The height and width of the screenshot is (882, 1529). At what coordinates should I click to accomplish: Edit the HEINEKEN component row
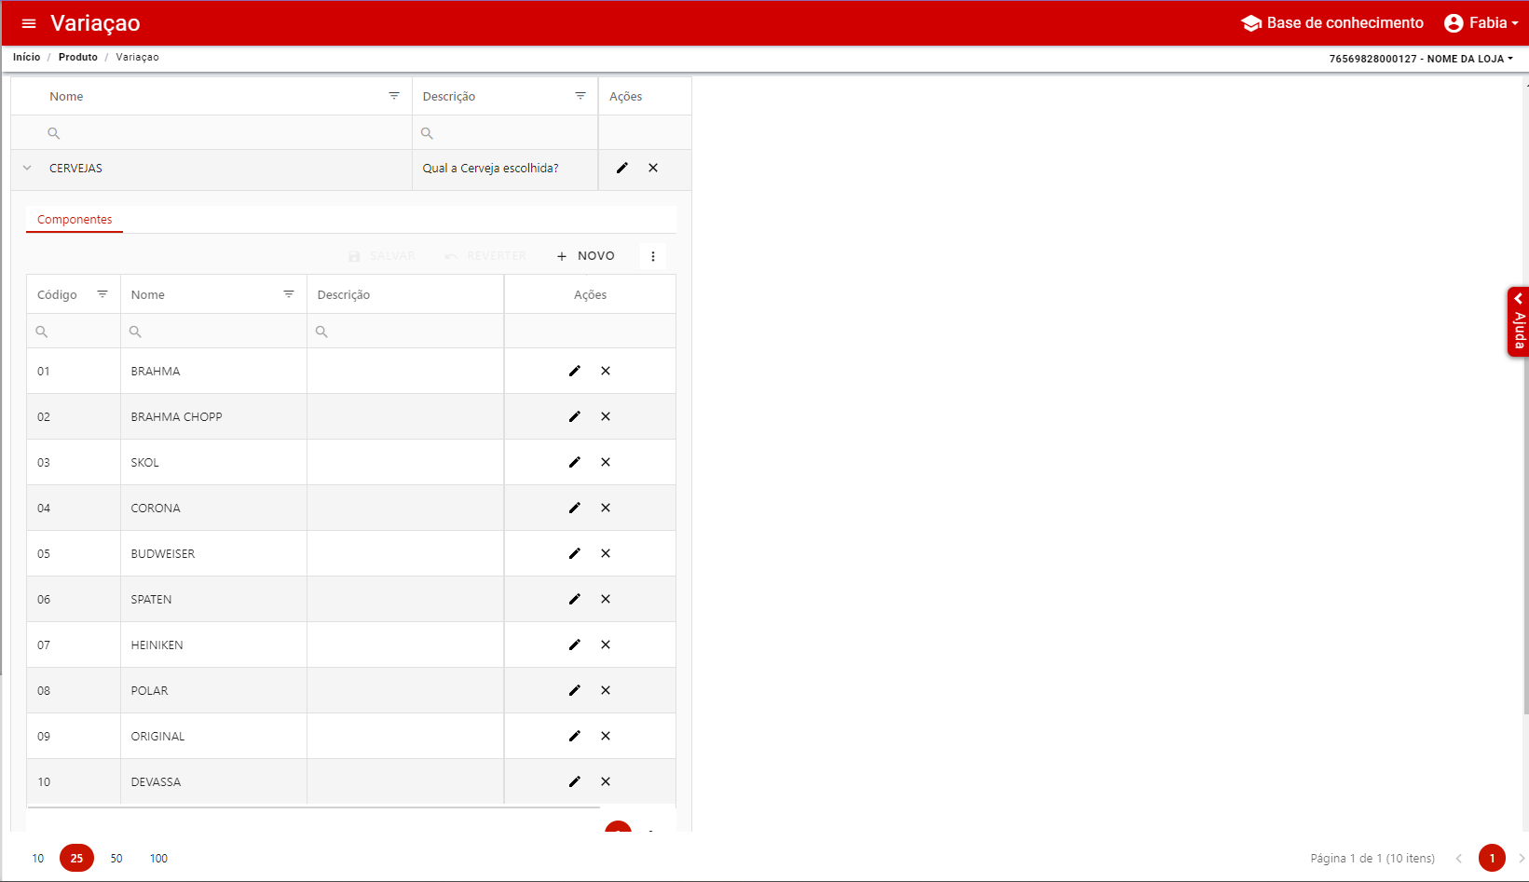pos(575,645)
